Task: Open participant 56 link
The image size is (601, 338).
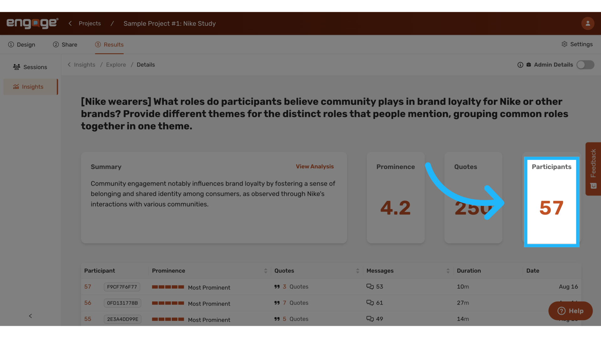Action: point(88,303)
